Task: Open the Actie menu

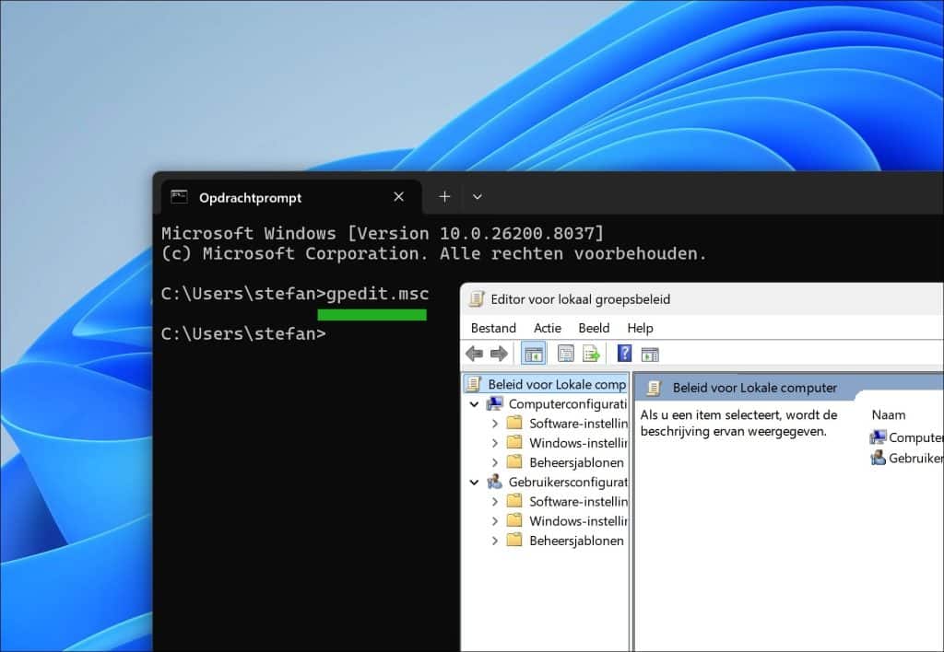Action: tap(548, 328)
